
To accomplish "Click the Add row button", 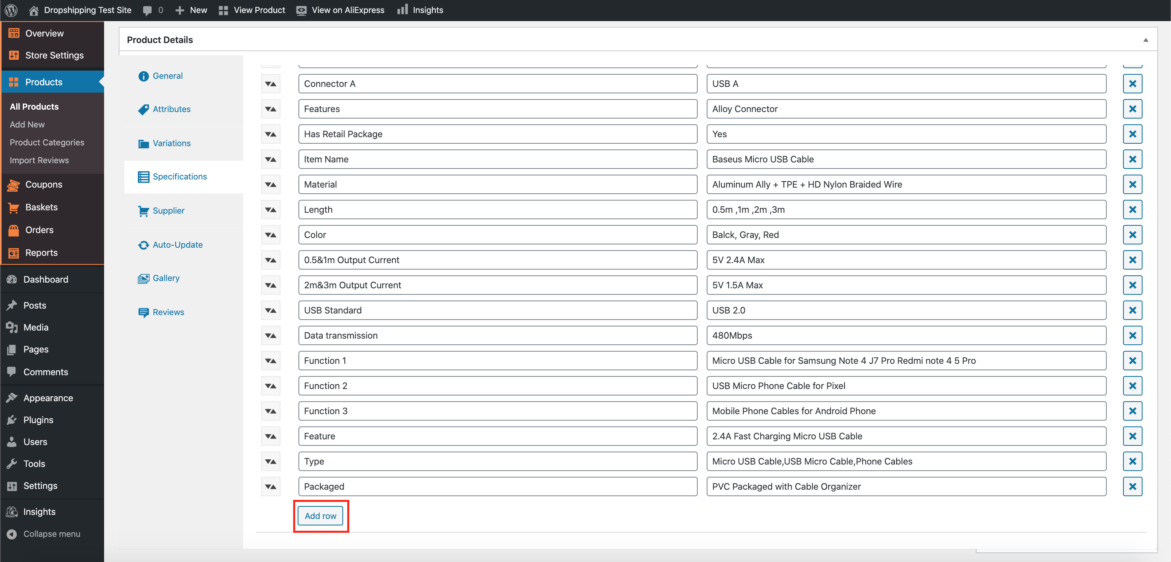I will pyautogui.click(x=320, y=516).
